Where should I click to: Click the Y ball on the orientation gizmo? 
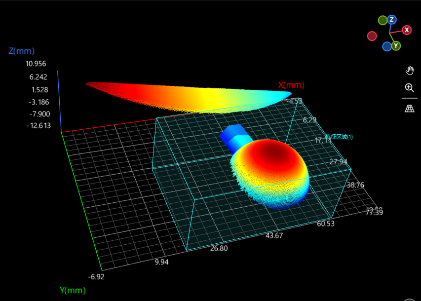[396, 45]
